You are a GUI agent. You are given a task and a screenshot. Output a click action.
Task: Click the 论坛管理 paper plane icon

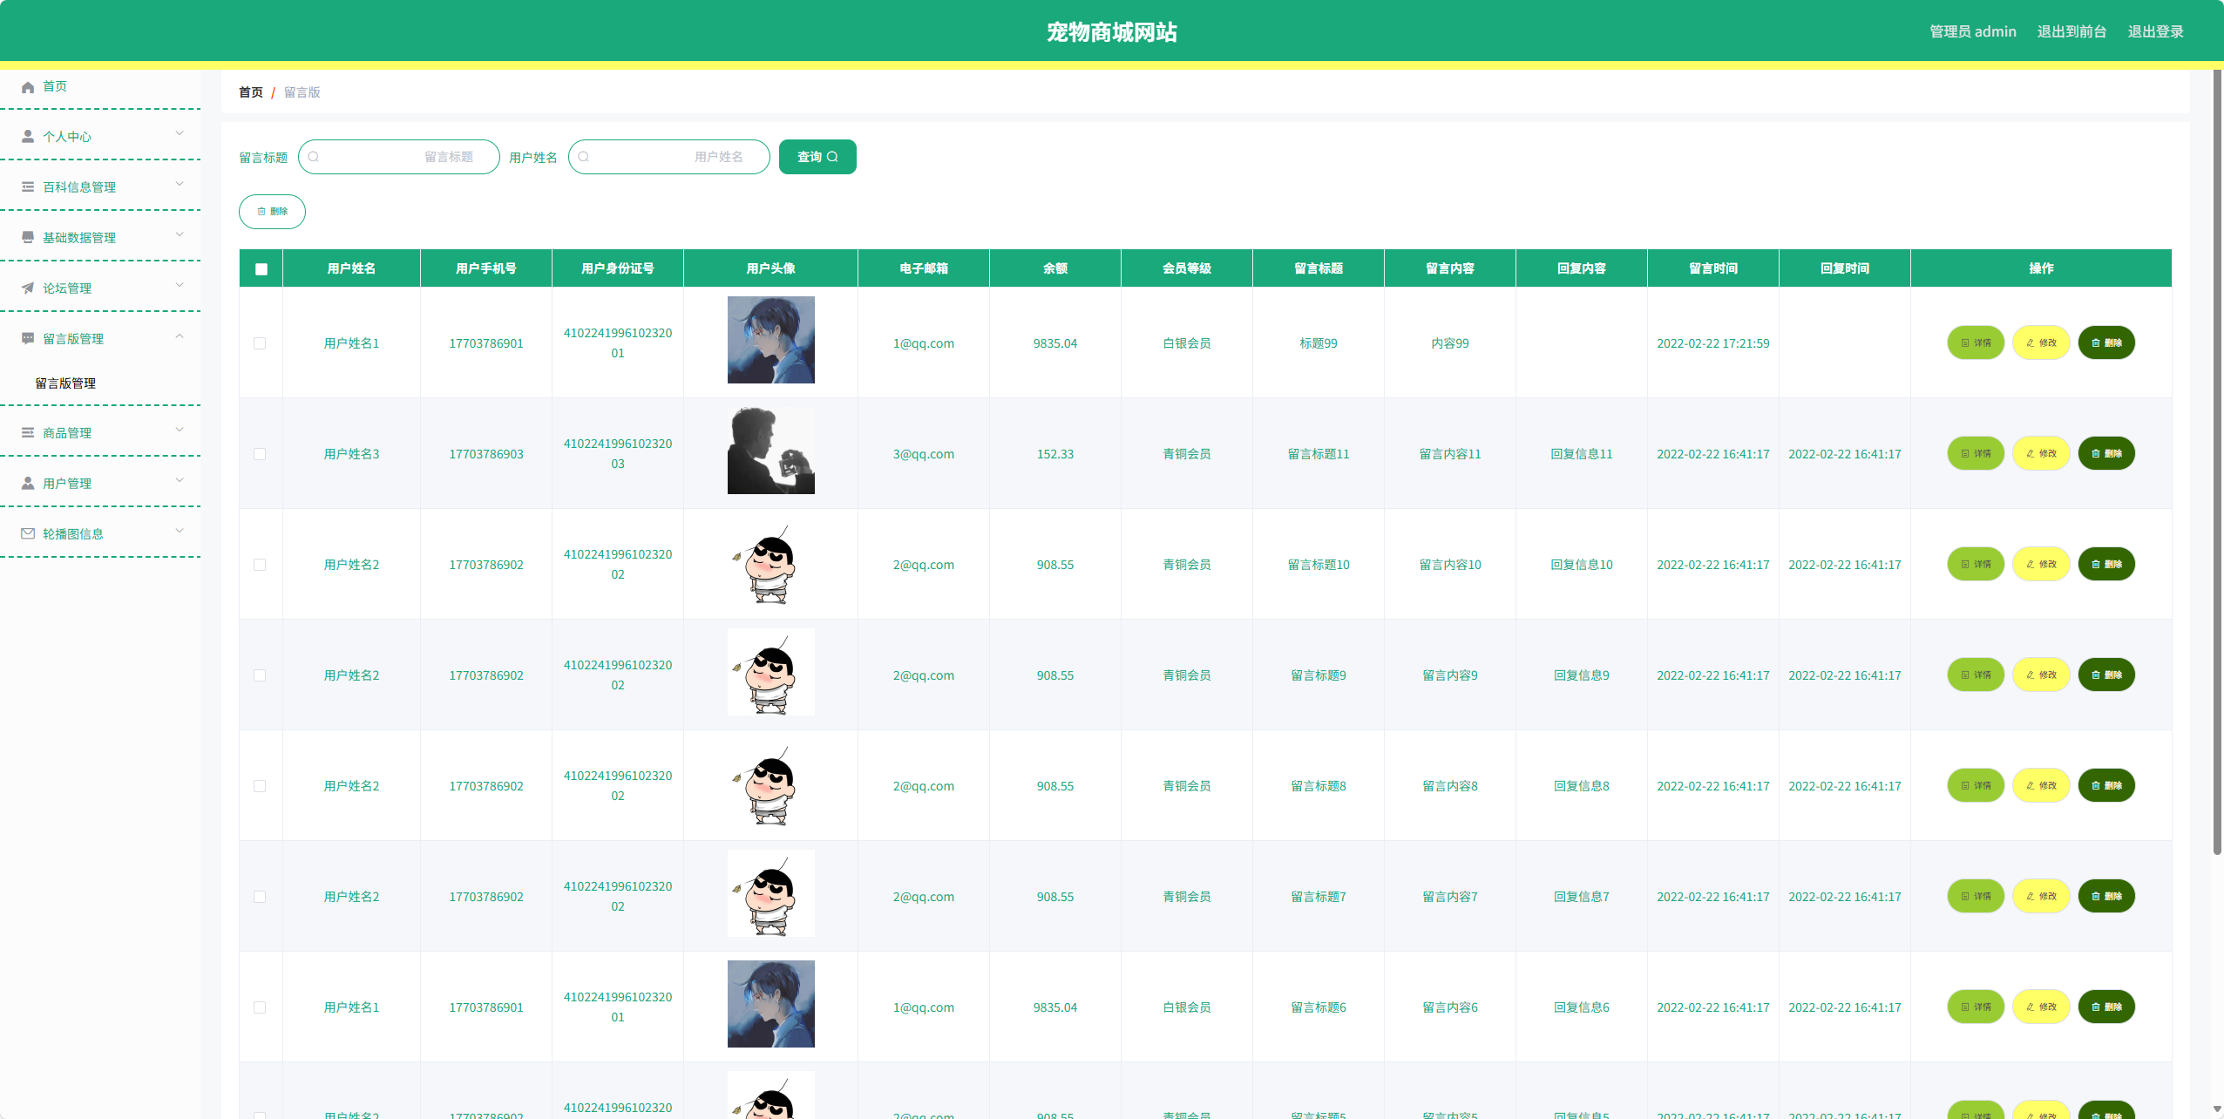point(28,288)
